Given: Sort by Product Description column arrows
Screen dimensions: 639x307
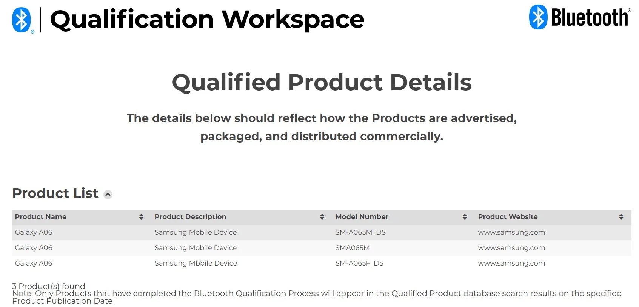Looking at the screenshot, I should tap(322, 217).
